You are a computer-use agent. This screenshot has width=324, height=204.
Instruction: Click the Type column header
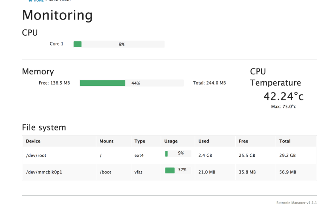point(139,141)
